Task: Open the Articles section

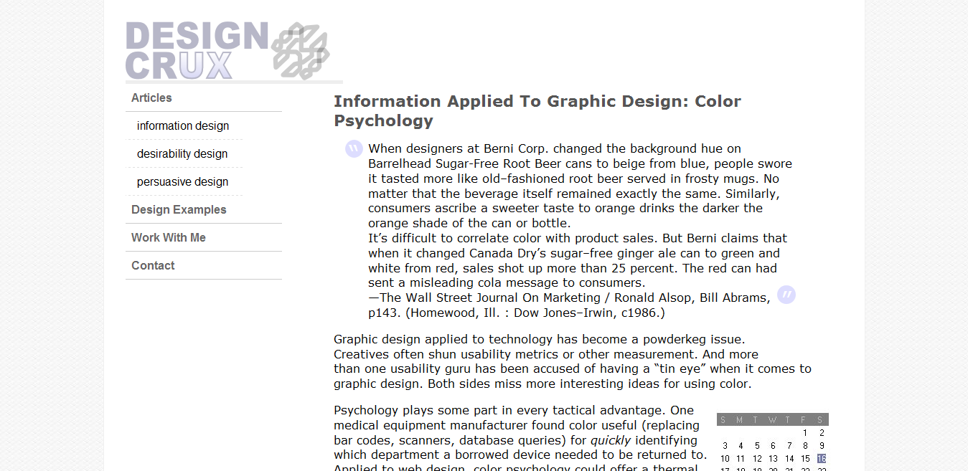Action: click(151, 97)
